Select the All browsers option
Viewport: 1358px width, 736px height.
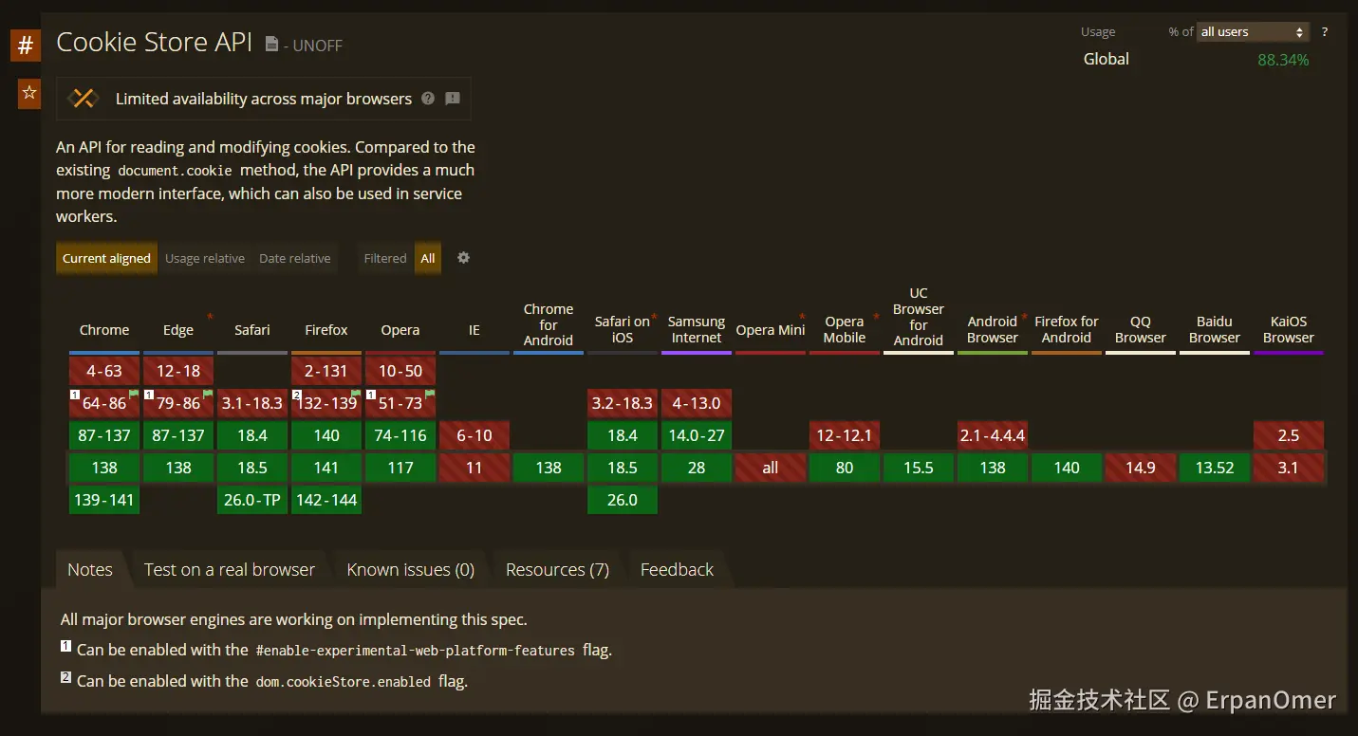[x=428, y=258]
